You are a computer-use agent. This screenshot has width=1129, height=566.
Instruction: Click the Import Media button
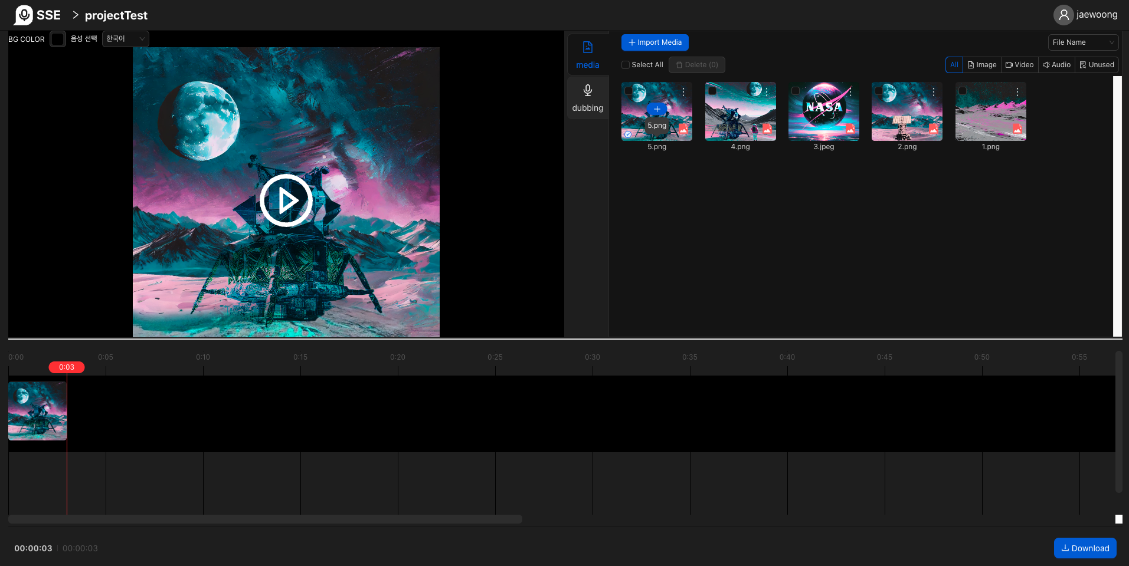click(x=655, y=42)
